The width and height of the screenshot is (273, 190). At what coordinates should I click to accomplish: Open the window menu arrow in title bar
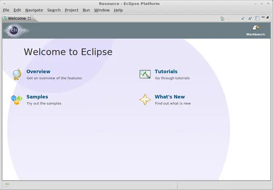pos(5,3)
